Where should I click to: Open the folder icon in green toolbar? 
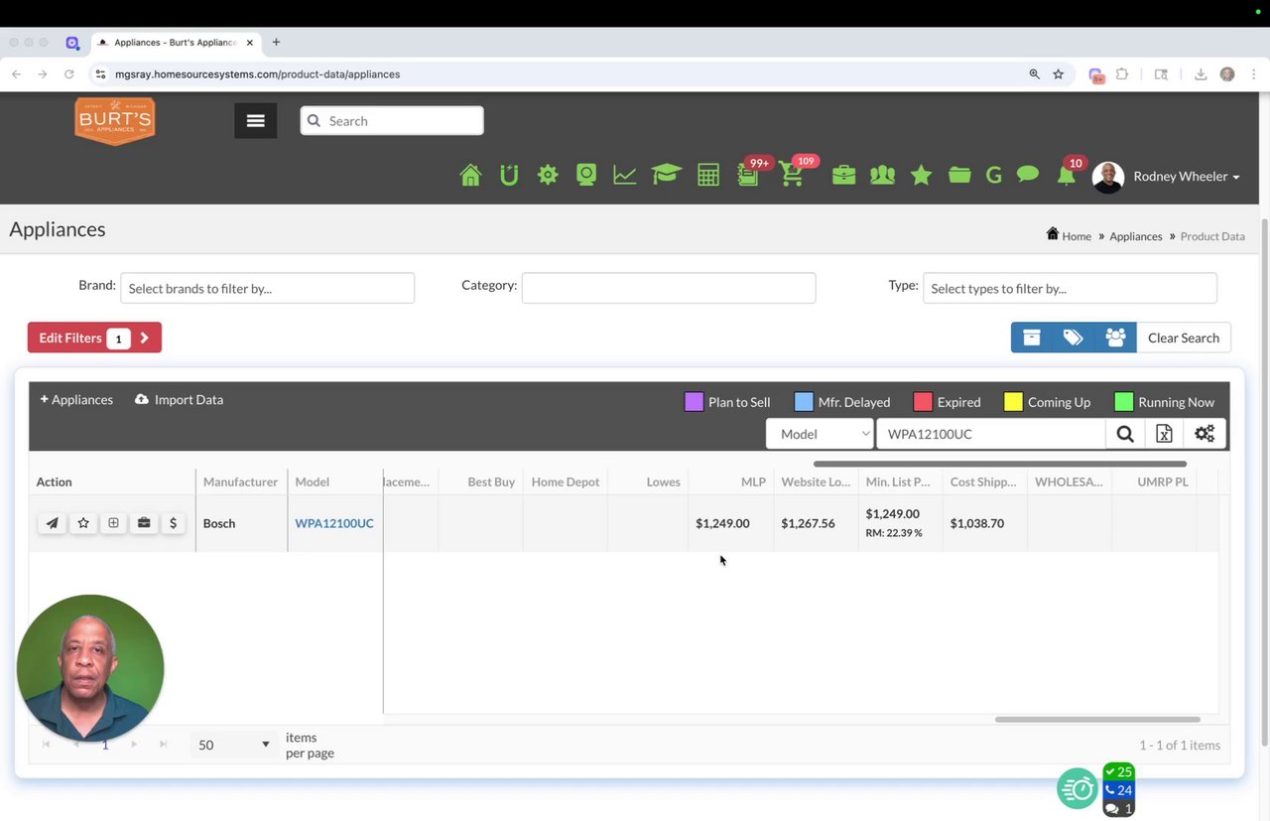959,176
